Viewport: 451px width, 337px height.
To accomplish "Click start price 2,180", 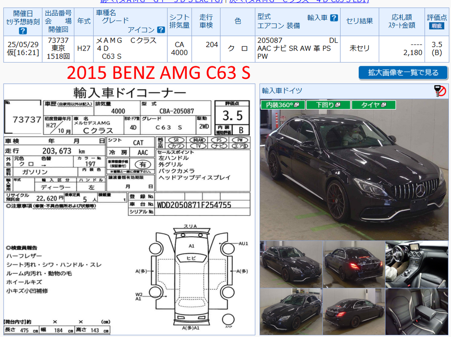I will [413, 53].
